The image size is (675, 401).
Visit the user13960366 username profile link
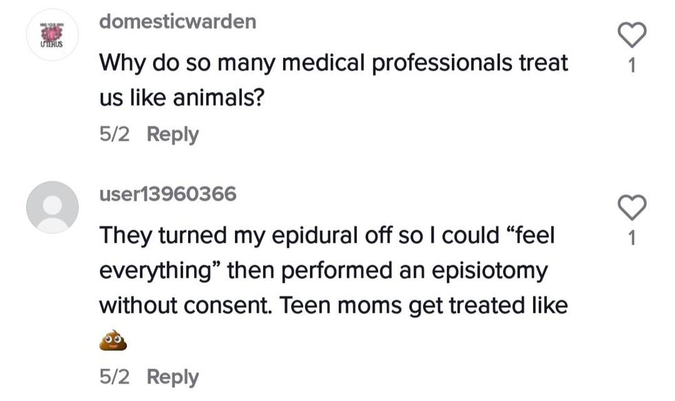168,194
